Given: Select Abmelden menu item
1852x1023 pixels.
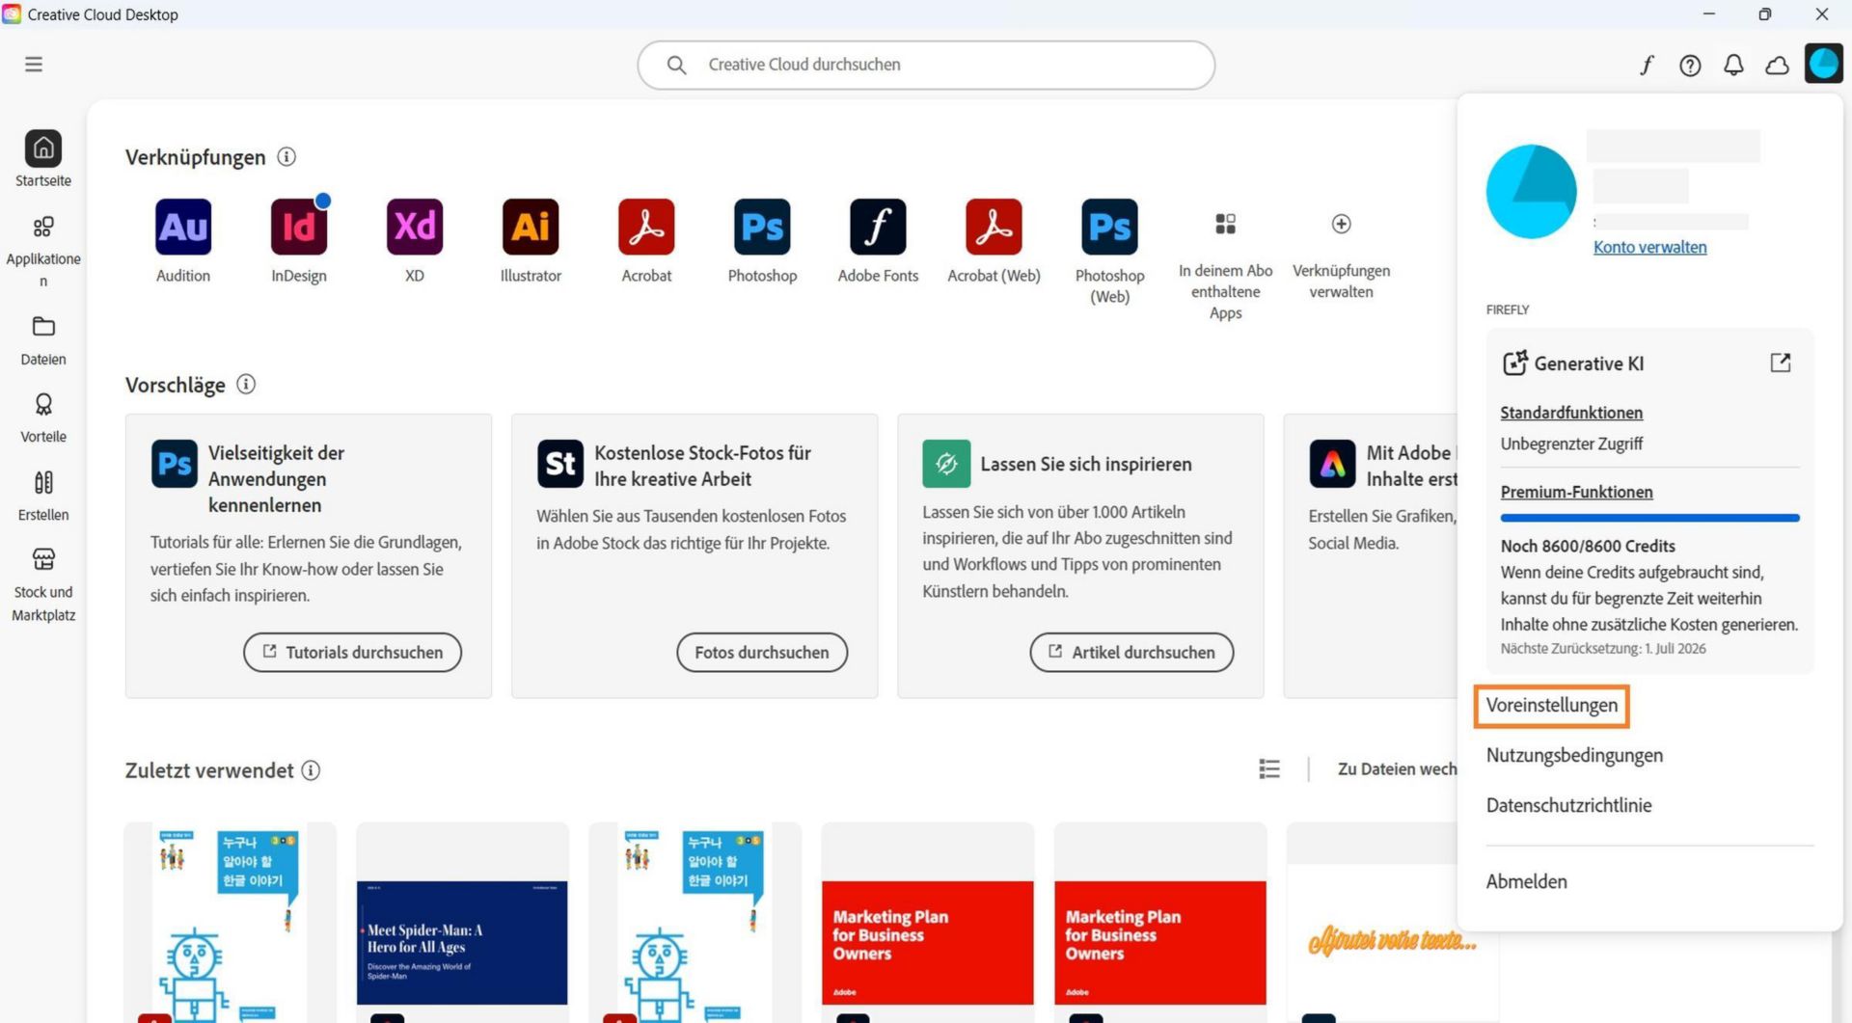Looking at the screenshot, I should 1526,881.
